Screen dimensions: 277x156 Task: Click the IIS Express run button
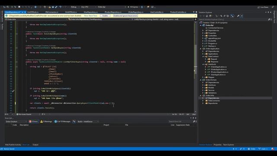133,7
